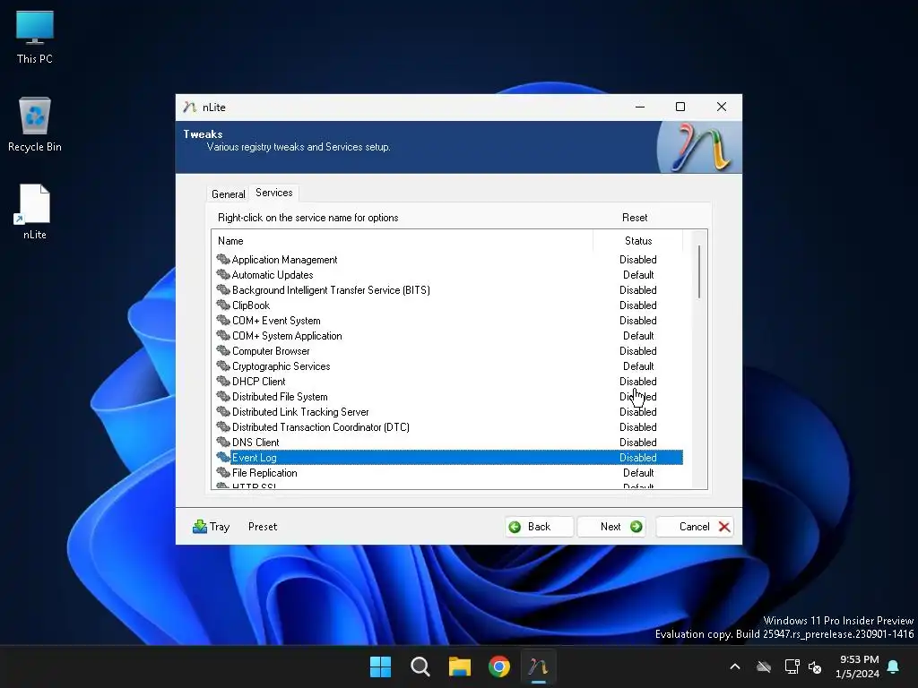Select Background Intelligent Transfer Service row

tap(448, 289)
